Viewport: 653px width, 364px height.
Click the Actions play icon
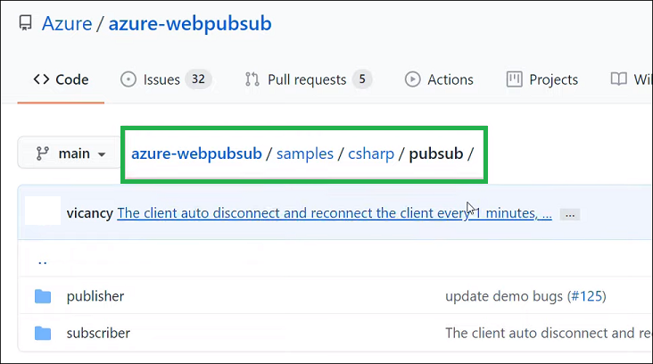pos(412,79)
